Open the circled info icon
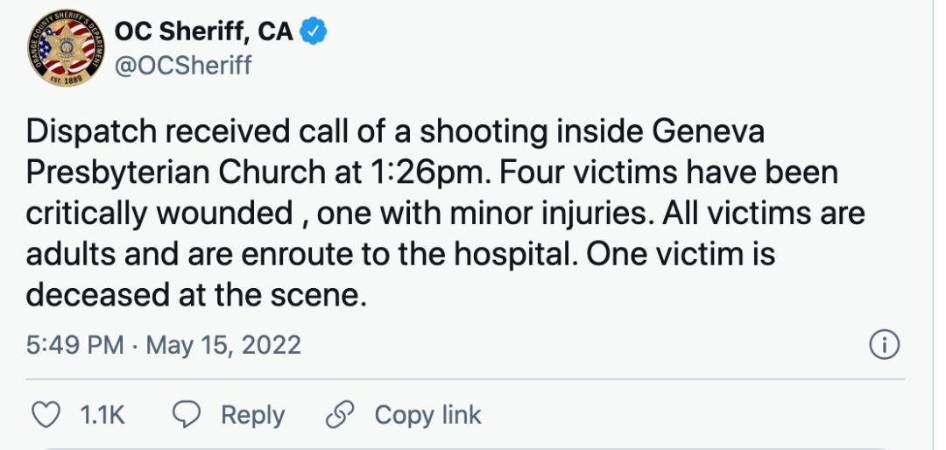 pos(885,345)
